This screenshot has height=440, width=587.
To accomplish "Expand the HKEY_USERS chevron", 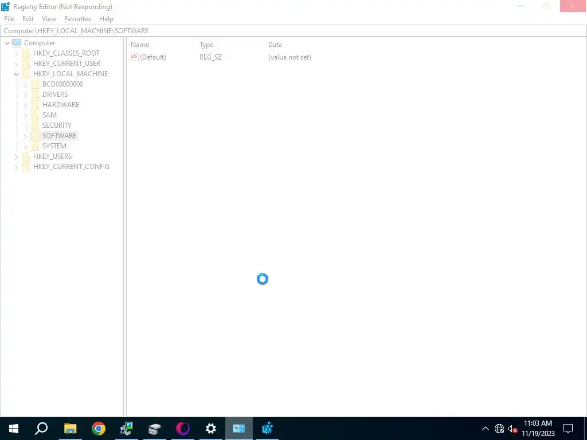I will [x=16, y=156].
